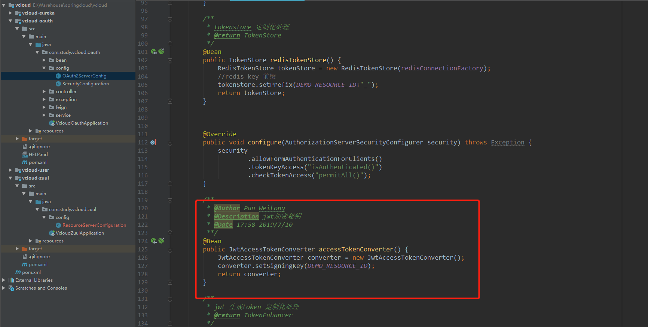Open VcloudOauthApplication class
648x327 pixels.
click(82, 123)
